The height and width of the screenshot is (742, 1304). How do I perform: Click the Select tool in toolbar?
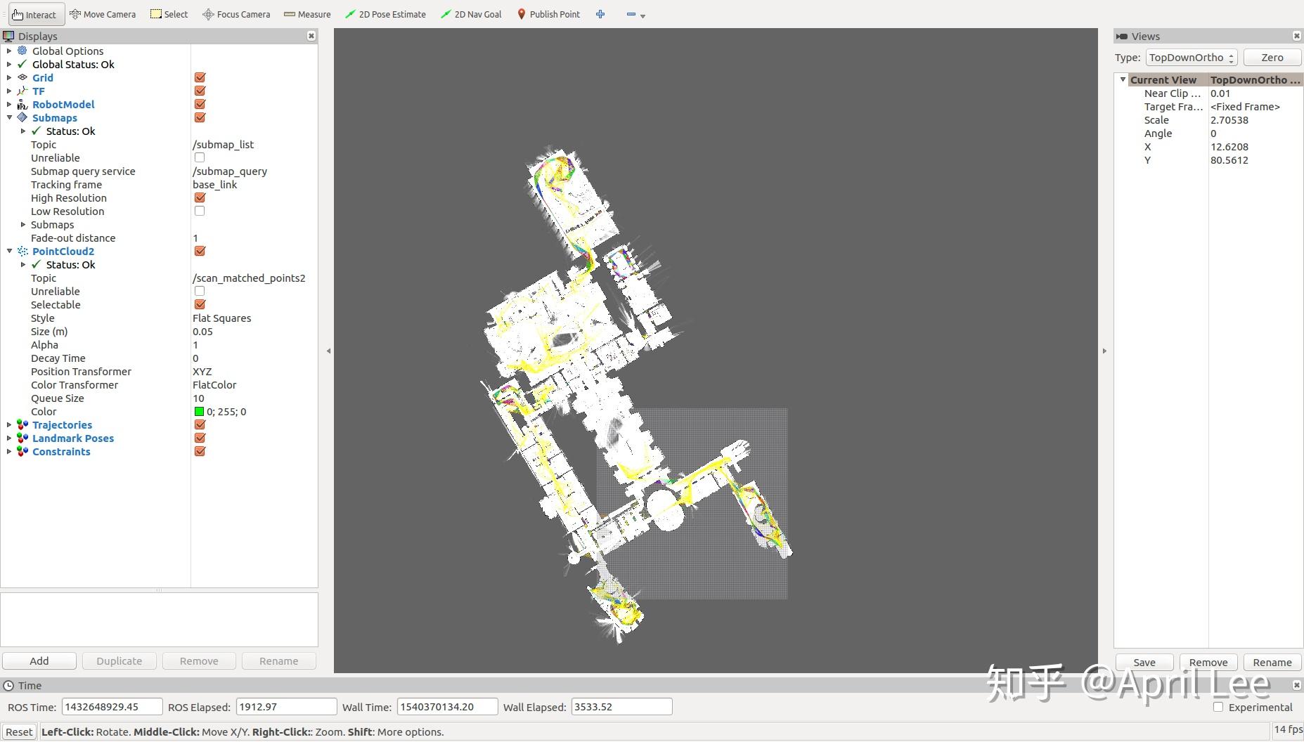[x=169, y=14]
